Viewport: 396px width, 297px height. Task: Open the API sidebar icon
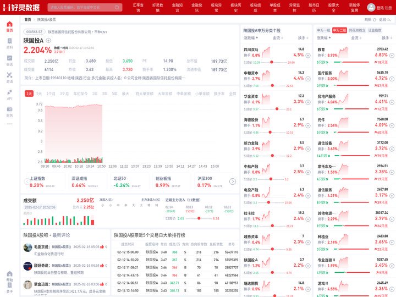pyautogui.click(x=9, y=92)
